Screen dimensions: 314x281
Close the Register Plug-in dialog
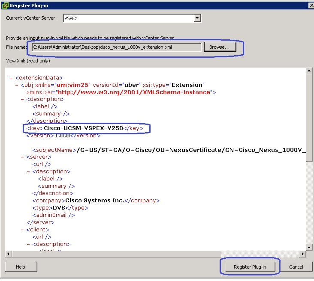point(311,6)
